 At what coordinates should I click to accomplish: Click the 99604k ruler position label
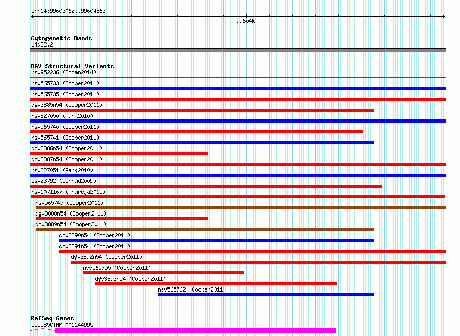[x=246, y=21]
